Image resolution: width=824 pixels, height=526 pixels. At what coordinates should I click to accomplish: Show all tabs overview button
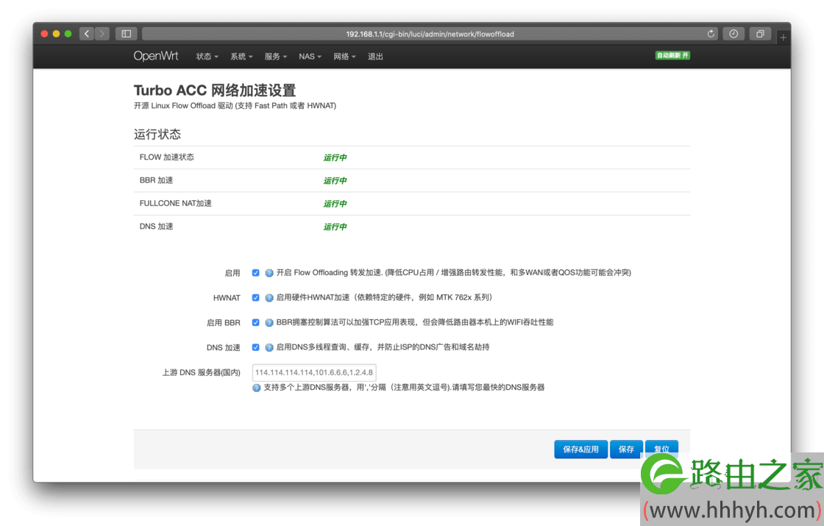coord(760,34)
